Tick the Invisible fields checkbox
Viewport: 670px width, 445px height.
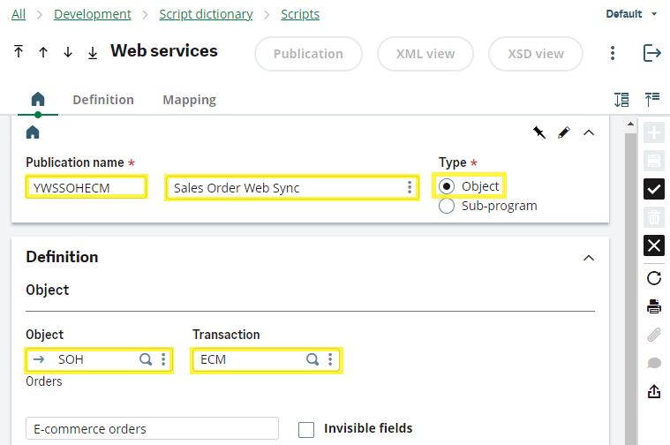[x=306, y=430]
